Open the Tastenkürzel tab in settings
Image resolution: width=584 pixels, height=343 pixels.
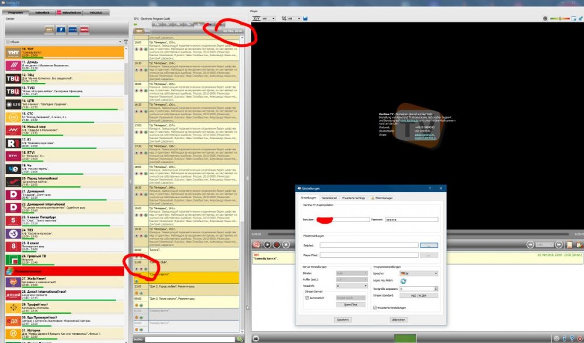(x=328, y=198)
